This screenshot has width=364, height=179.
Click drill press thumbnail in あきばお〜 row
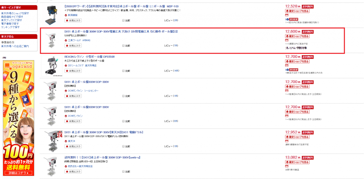51,166
